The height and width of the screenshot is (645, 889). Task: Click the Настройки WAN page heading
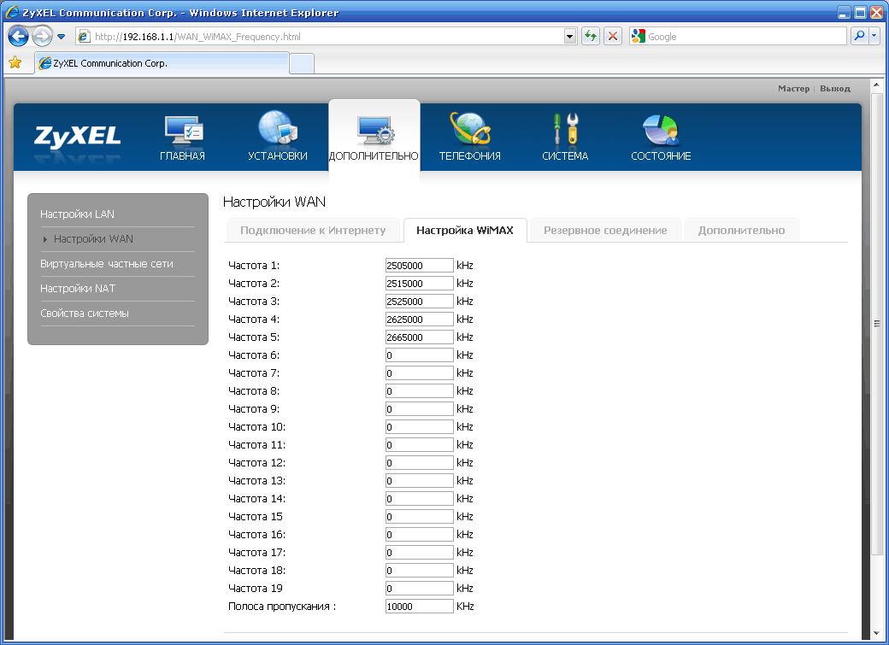(274, 202)
